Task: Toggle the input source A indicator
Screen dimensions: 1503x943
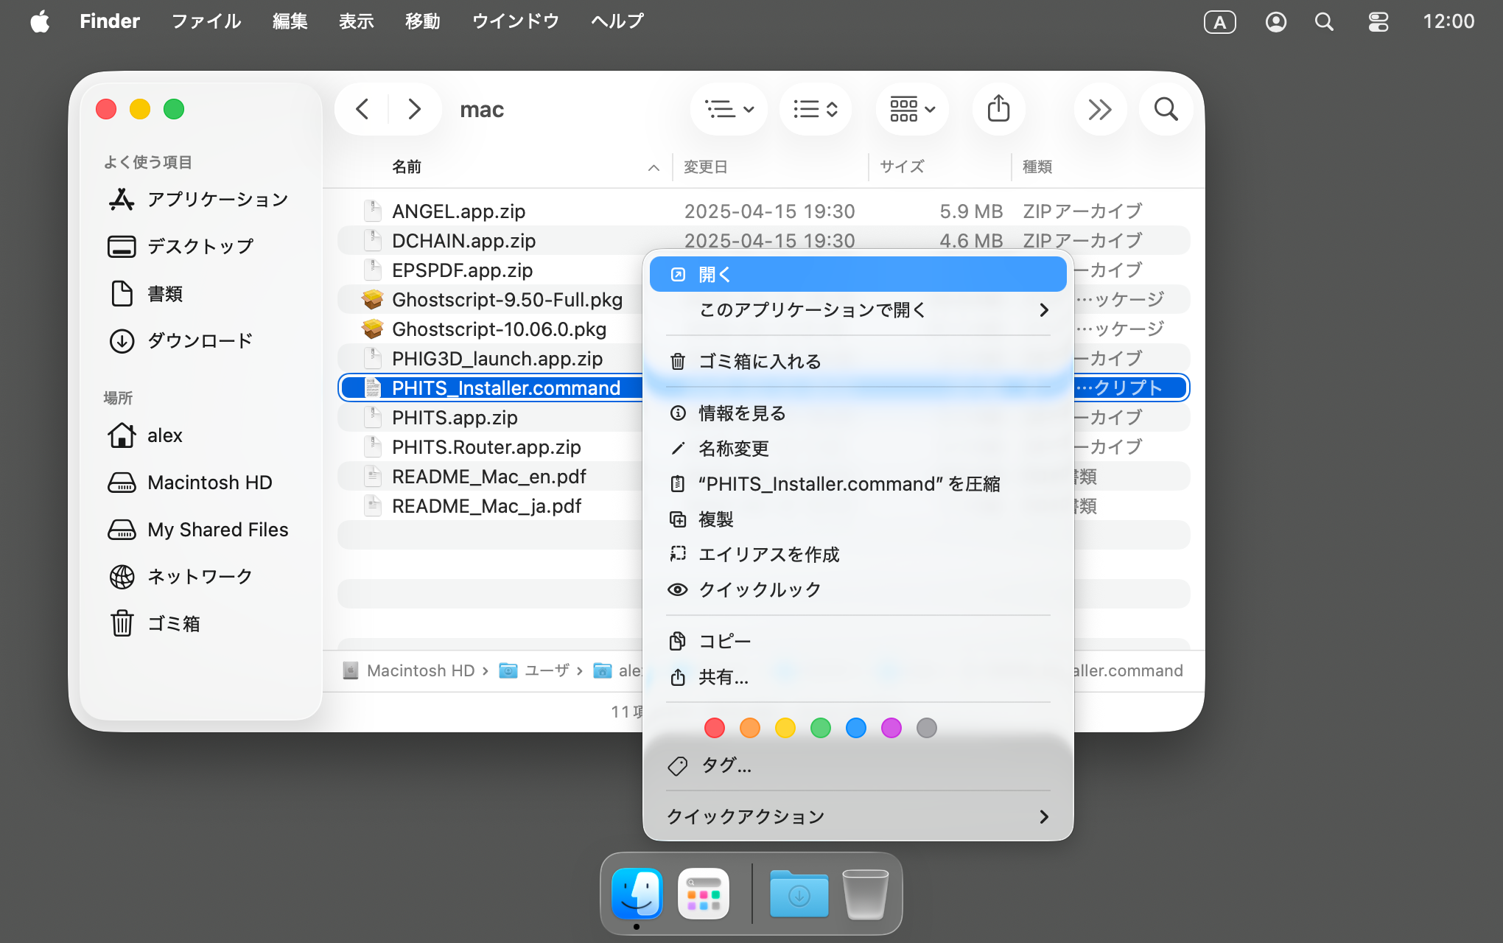Action: [1219, 22]
